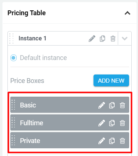Screen dimensions: 138x156
Task: Click the Instance 1 drag handle
Action: [x=11, y=39]
